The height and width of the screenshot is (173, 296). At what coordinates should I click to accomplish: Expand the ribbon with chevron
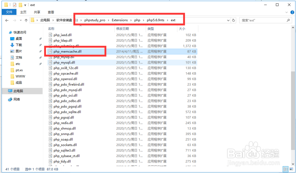[x=286, y=12]
